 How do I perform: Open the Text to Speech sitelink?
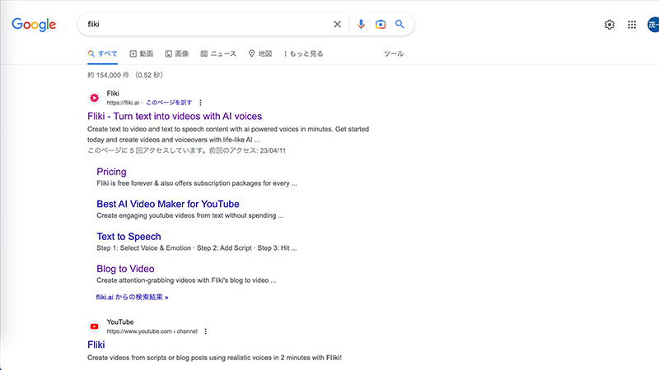point(129,237)
